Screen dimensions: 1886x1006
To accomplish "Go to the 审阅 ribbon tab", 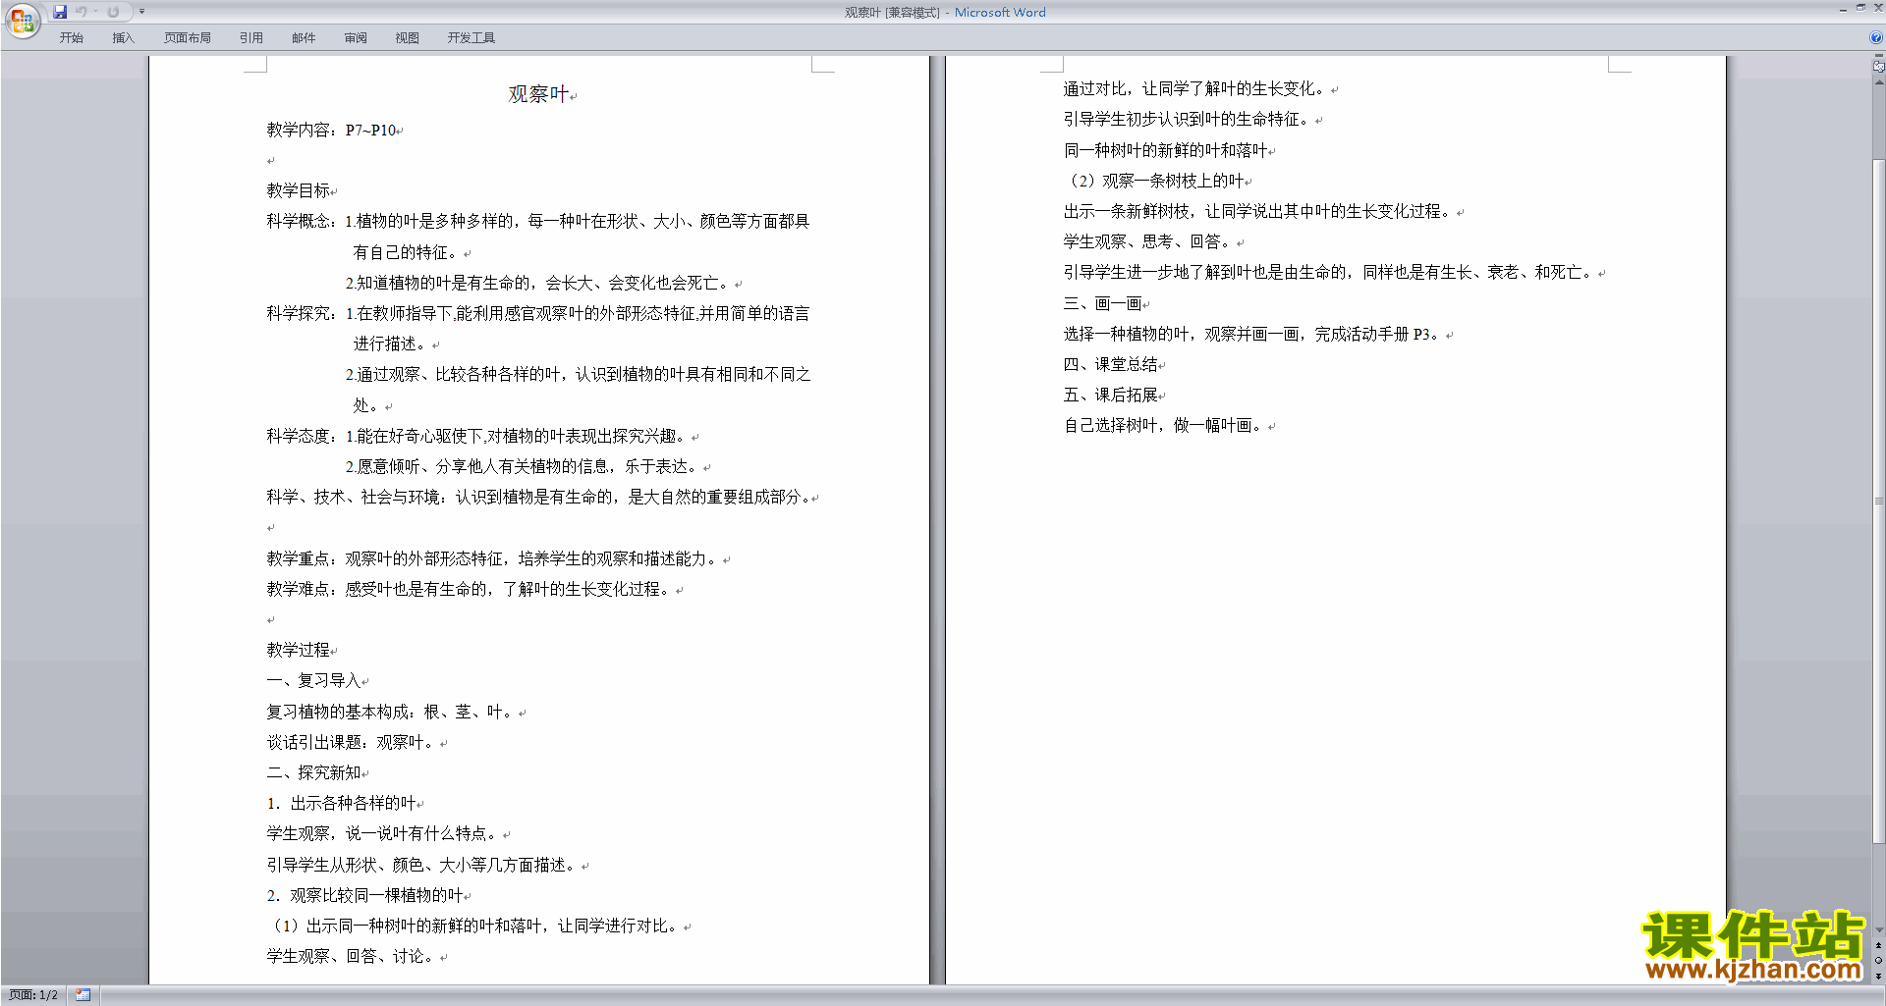I will pyautogui.click(x=356, y=37).
